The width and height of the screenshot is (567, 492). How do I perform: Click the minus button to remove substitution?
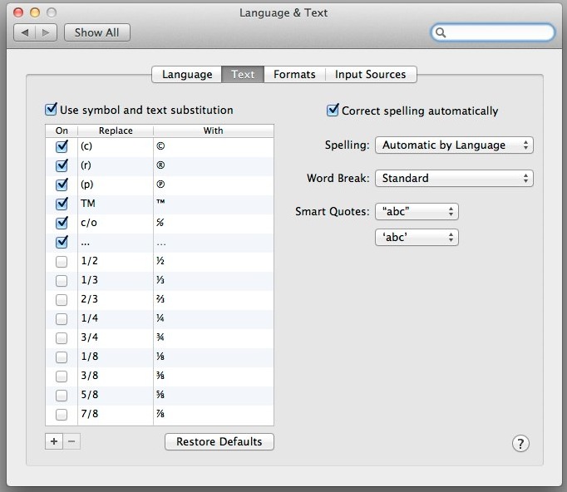click(72, 441)
